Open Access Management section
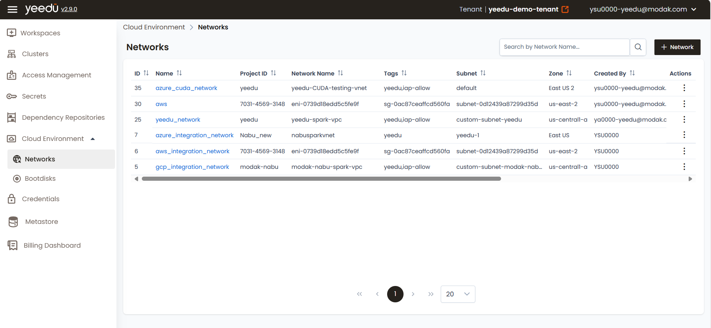 click(x=57, y=75)
